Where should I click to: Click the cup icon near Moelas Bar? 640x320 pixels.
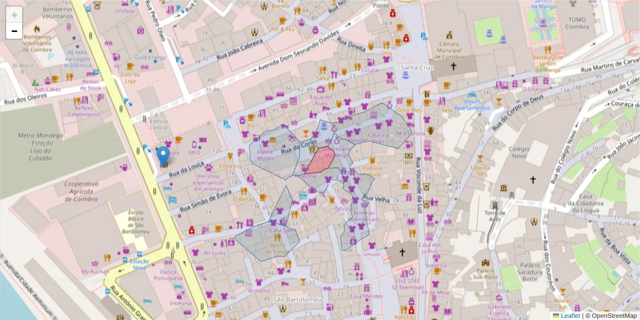[x=563, y=292]
